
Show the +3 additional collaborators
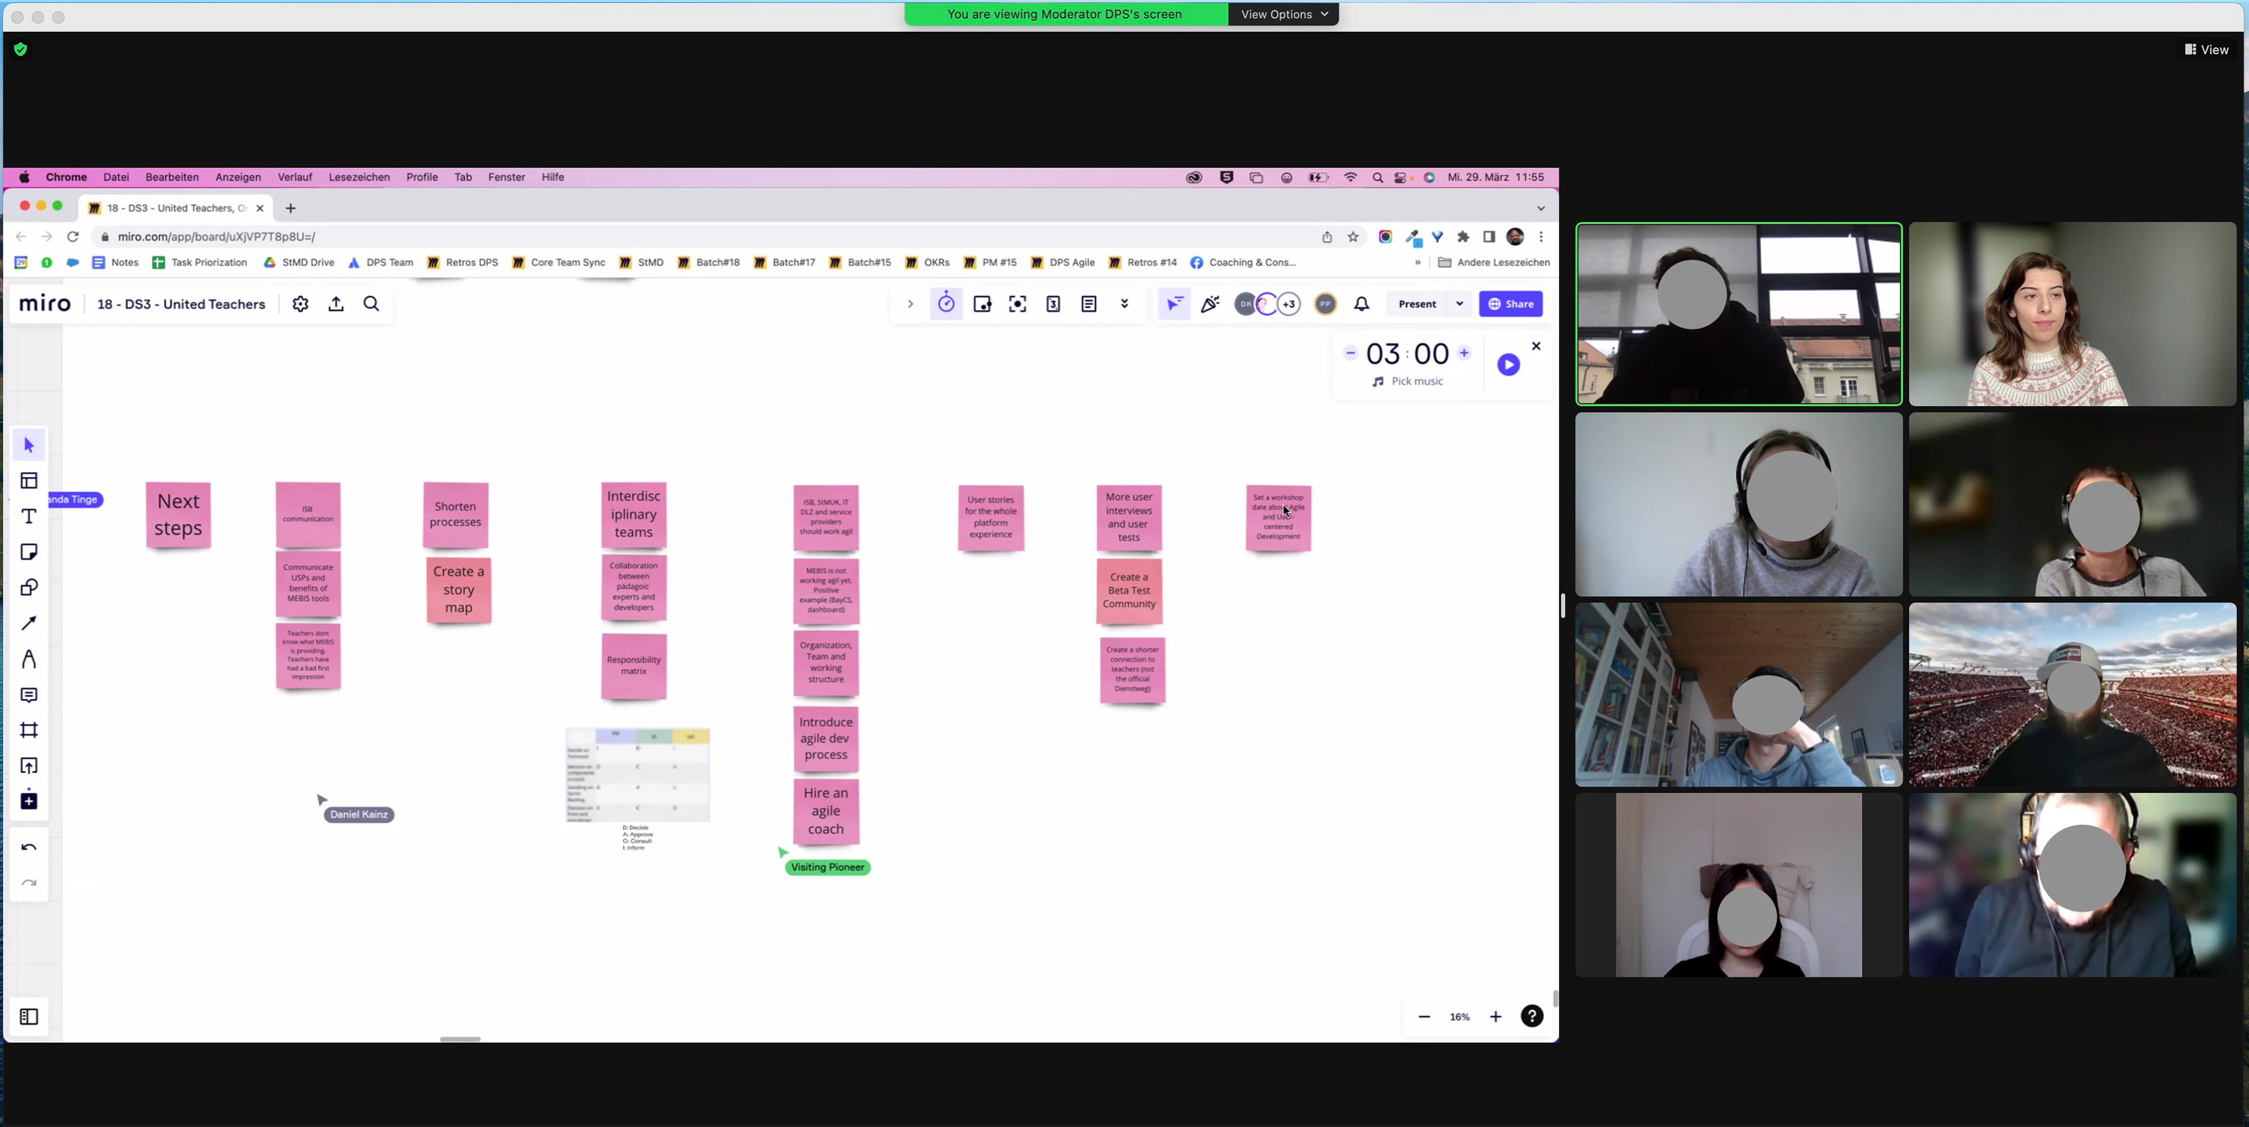[x=1288, y=304]
